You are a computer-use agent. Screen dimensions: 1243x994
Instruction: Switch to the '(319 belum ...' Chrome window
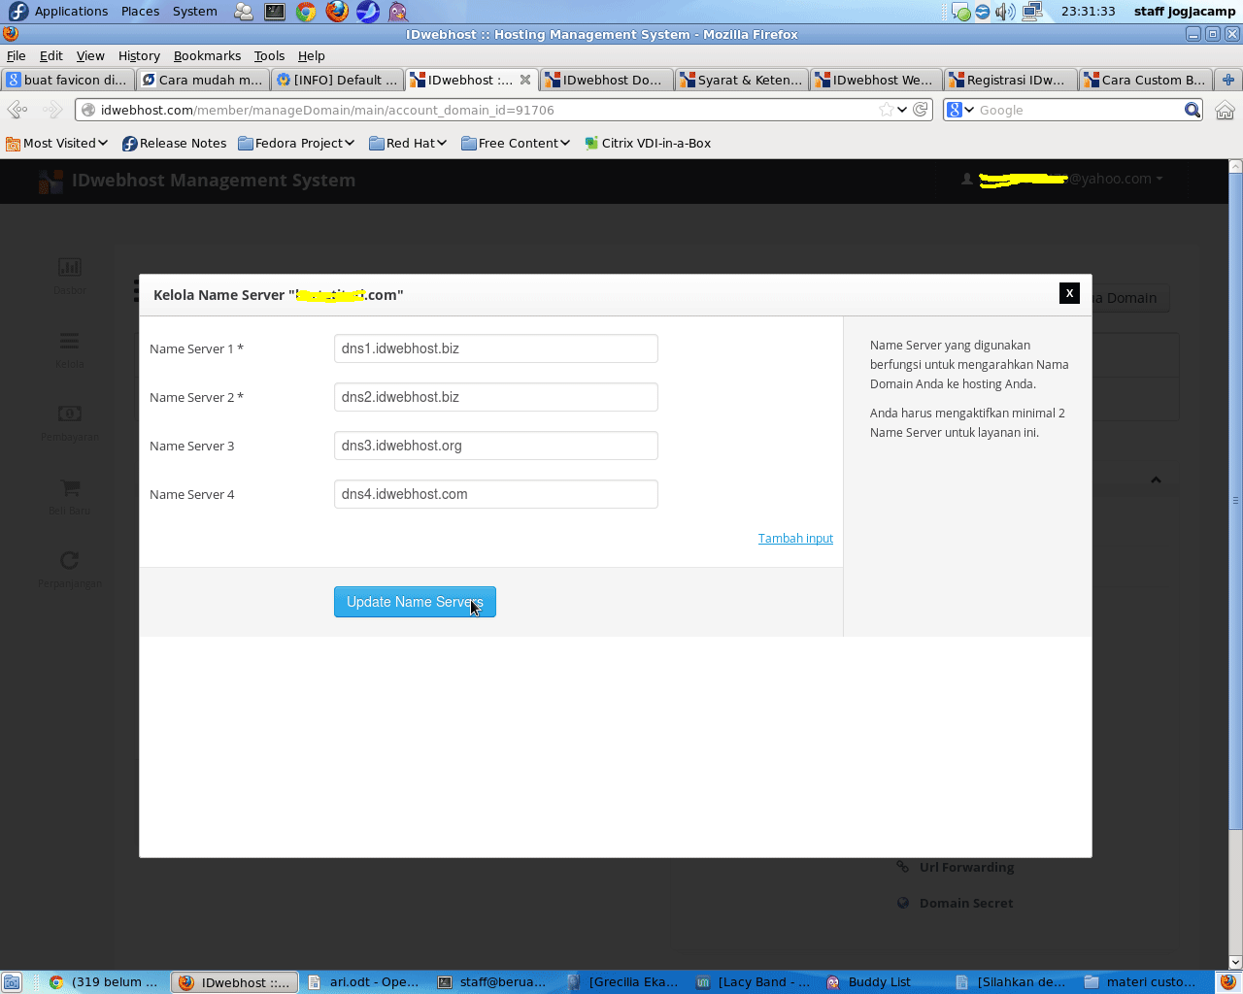(104, 982)
